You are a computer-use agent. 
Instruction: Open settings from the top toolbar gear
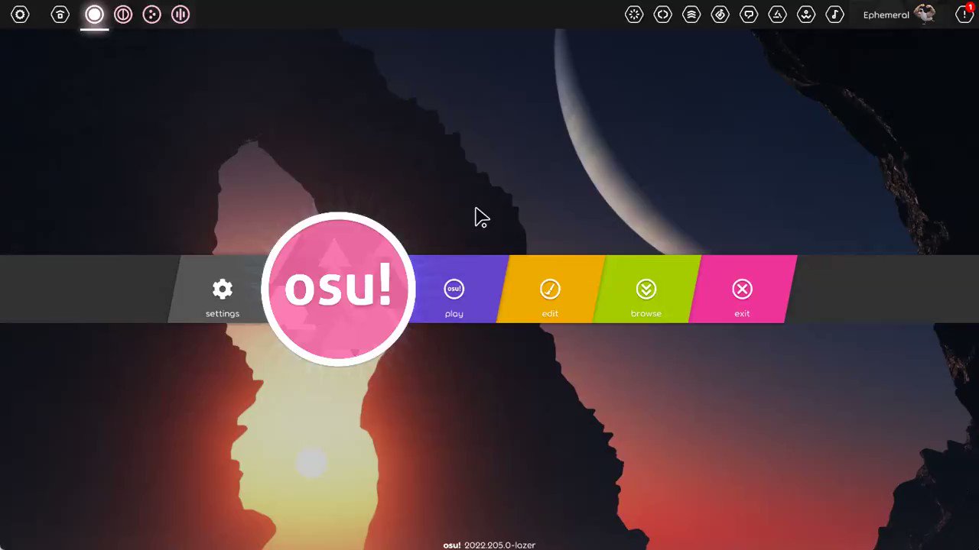pos(20,15)
